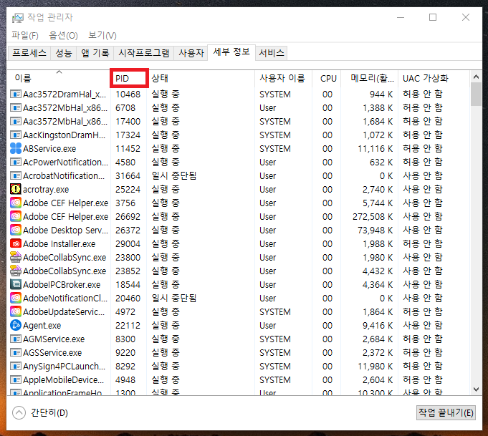Open the 옵션(O) menu

[64, 36]
